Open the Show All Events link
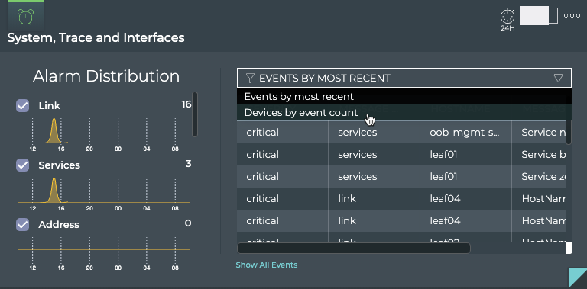The width and height of the screenshot is (587, 289). 267,265
